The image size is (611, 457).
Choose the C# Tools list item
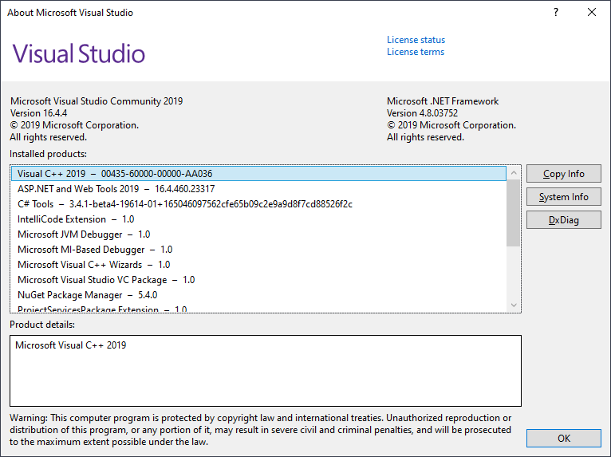pos(184,204)
